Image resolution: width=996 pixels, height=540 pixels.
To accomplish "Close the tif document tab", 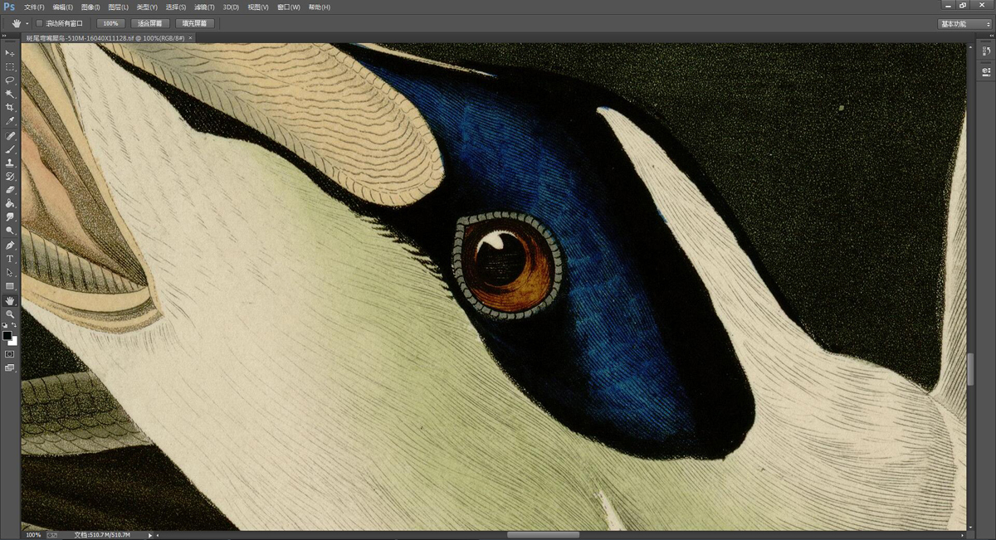I will [x=190, y=37].
